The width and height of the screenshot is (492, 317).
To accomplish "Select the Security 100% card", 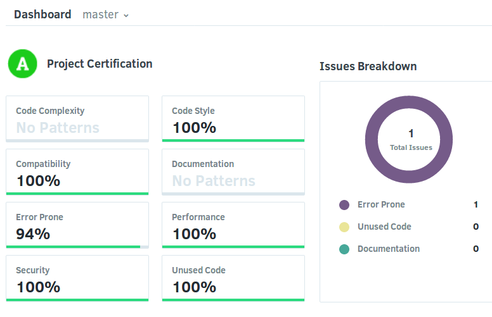I will point(77,278).
